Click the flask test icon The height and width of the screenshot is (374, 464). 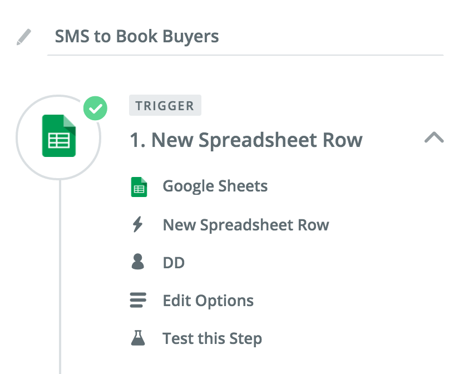(138, 338)
